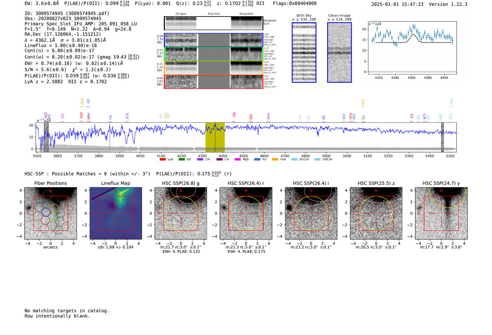View the HSC SSP(26.4) r image
Viewport: 492px width, 335px height.
tap(246, 213)
